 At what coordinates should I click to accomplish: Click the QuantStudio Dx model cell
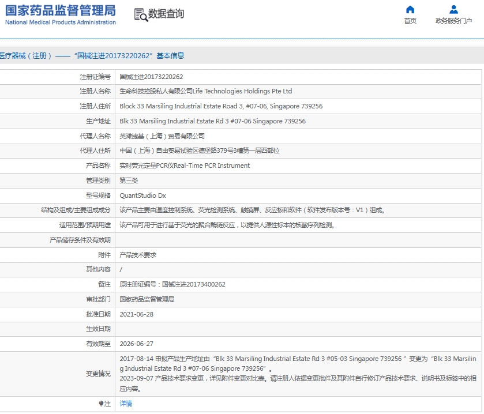140,195
